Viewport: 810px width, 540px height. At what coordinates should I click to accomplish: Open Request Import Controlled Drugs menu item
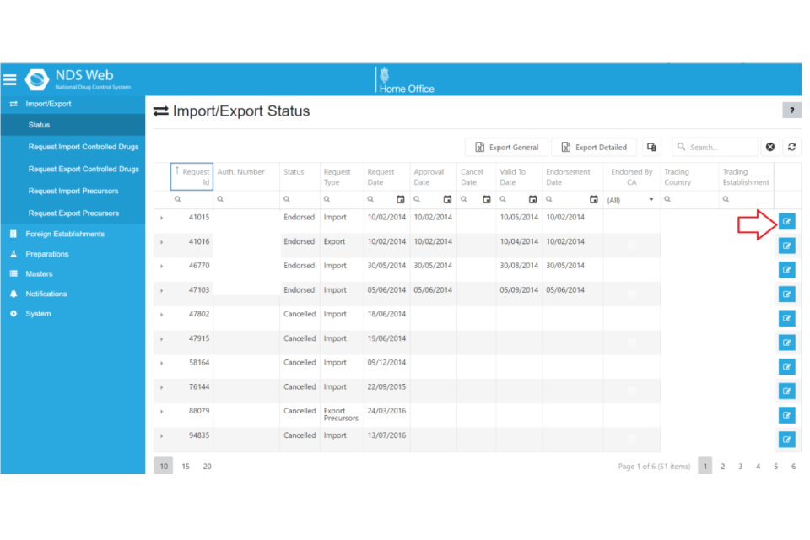(x=83, y=147)
